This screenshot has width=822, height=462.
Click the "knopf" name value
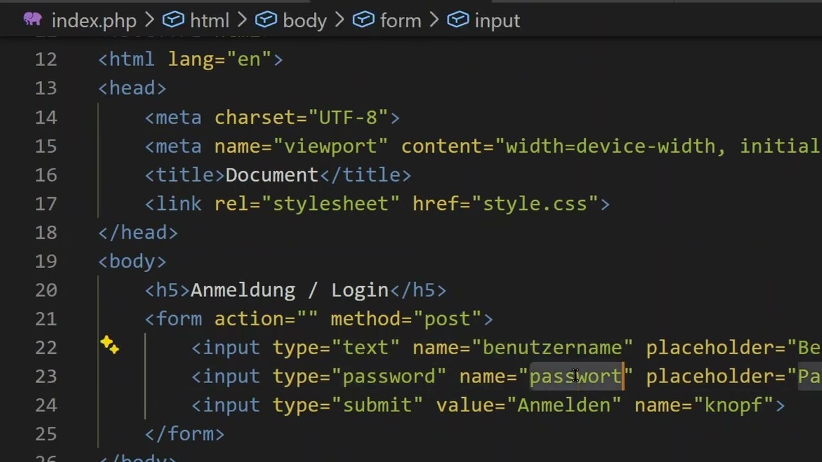(x=733, y=406)
